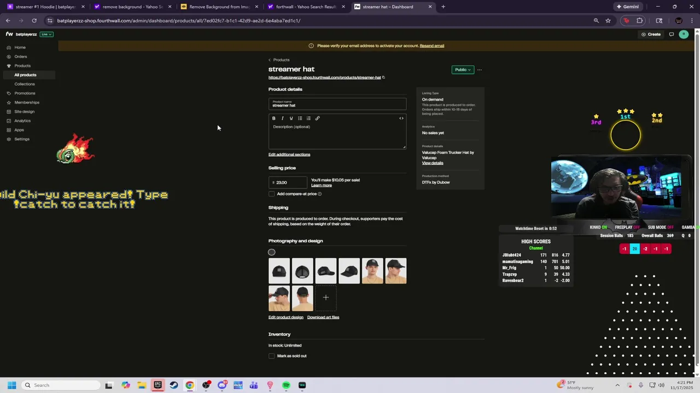Open Spotify from the taskbar
700x393 pixels.
coord(286,385)
